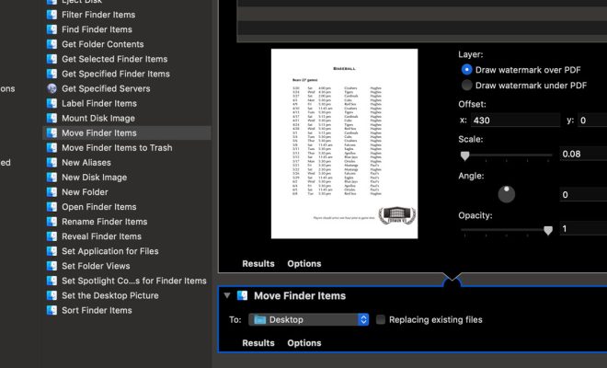
Task: Click the Get Specified Finder Items icon
Action: pyautogui.click(x=52, y=74)
